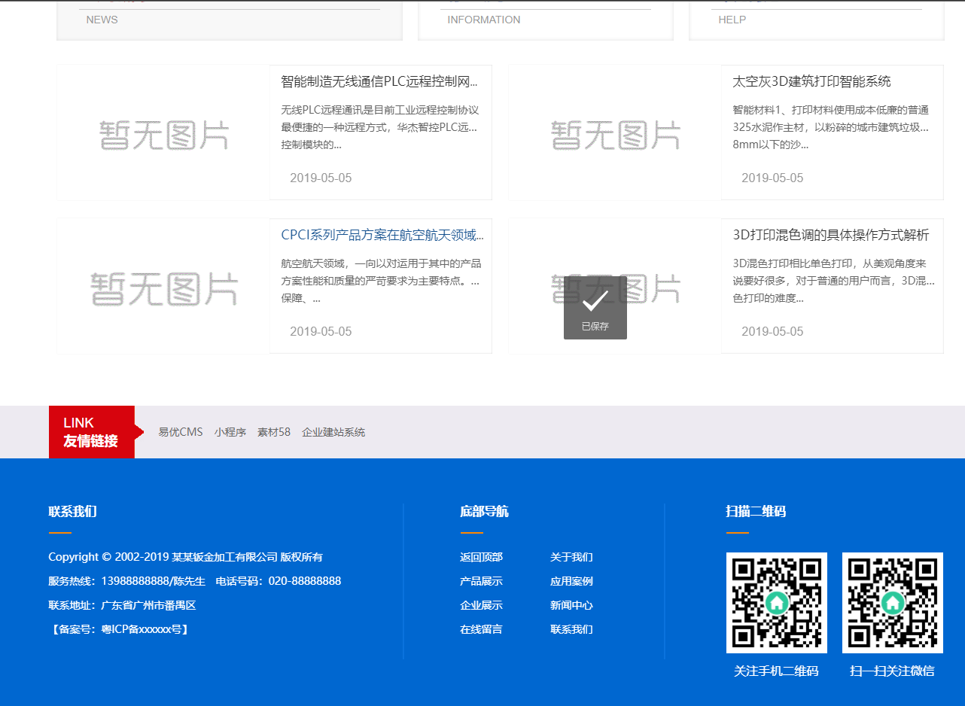This screenshot has width=965, height=706.
Task: Open the CPCI系列产品方案 article title
Action: coord(382,235)
